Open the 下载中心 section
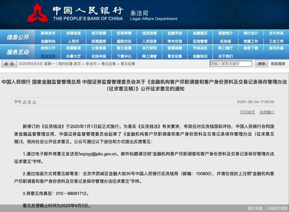Viewport: 289px width, 212px height. coord(124,56)
